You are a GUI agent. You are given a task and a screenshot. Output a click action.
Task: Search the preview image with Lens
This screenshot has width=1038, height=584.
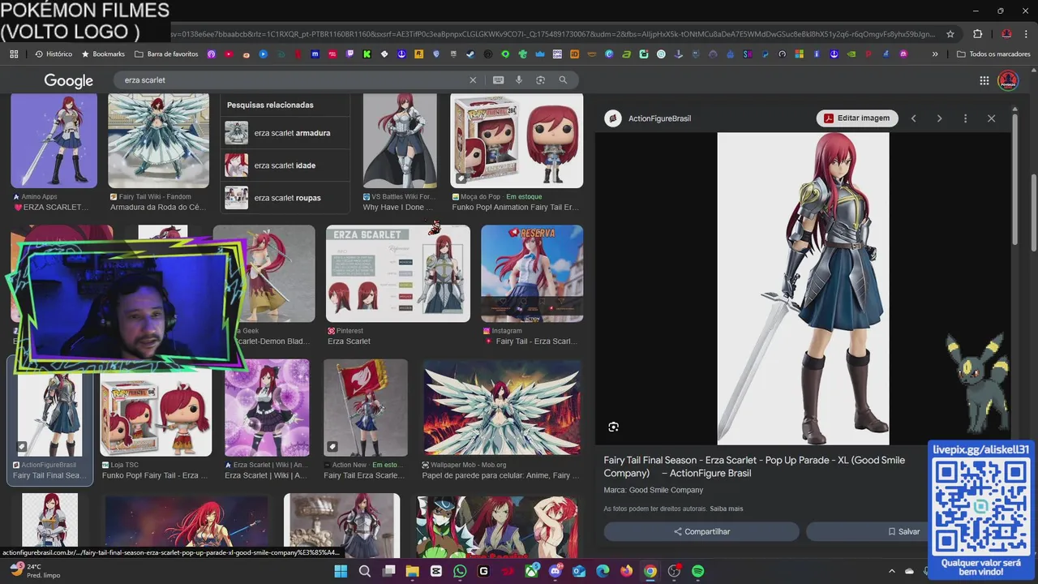tap(614, 427)
